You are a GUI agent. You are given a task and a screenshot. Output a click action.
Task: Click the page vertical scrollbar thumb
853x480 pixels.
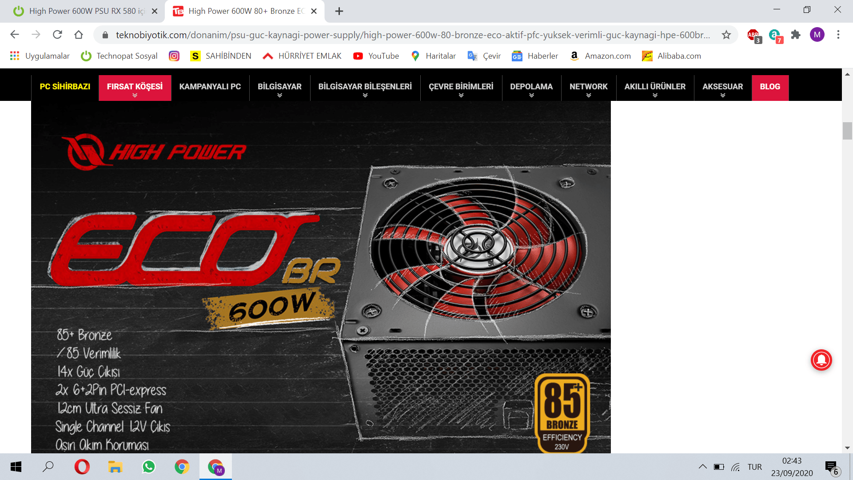847,131
